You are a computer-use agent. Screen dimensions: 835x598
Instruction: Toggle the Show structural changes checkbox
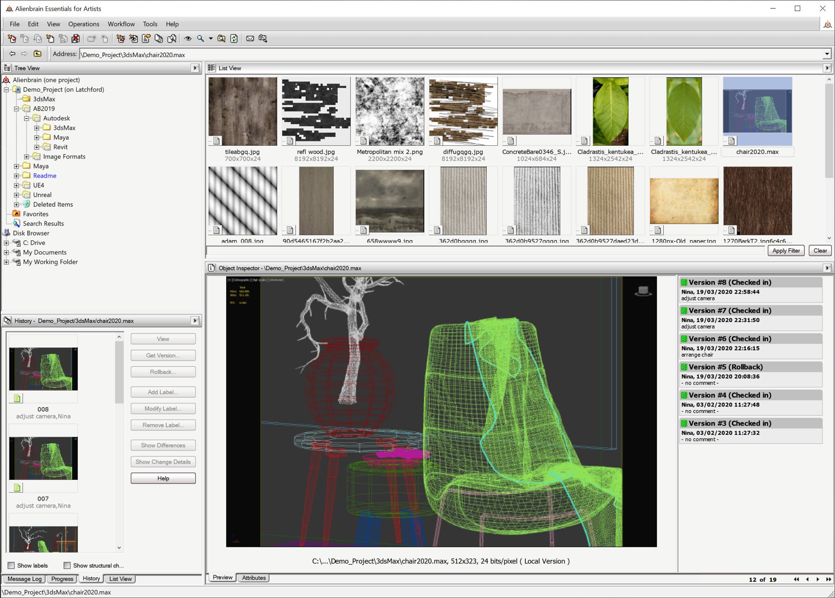click(67, 565)
